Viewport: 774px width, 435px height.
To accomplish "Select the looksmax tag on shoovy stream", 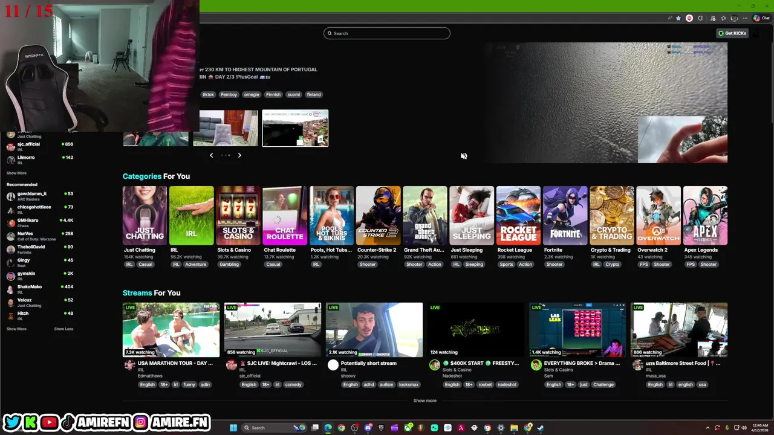I will click(408, 384).
